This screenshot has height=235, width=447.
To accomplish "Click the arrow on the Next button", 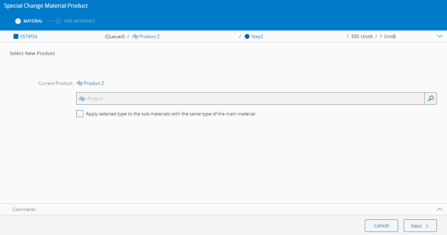I will tap(427, 226).
